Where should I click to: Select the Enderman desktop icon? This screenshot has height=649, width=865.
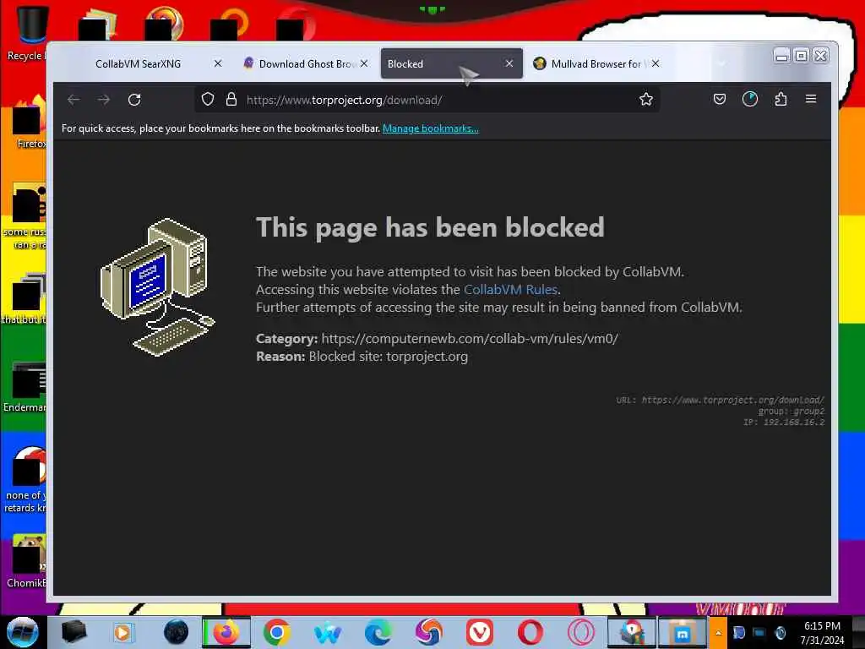click(26, 387)
